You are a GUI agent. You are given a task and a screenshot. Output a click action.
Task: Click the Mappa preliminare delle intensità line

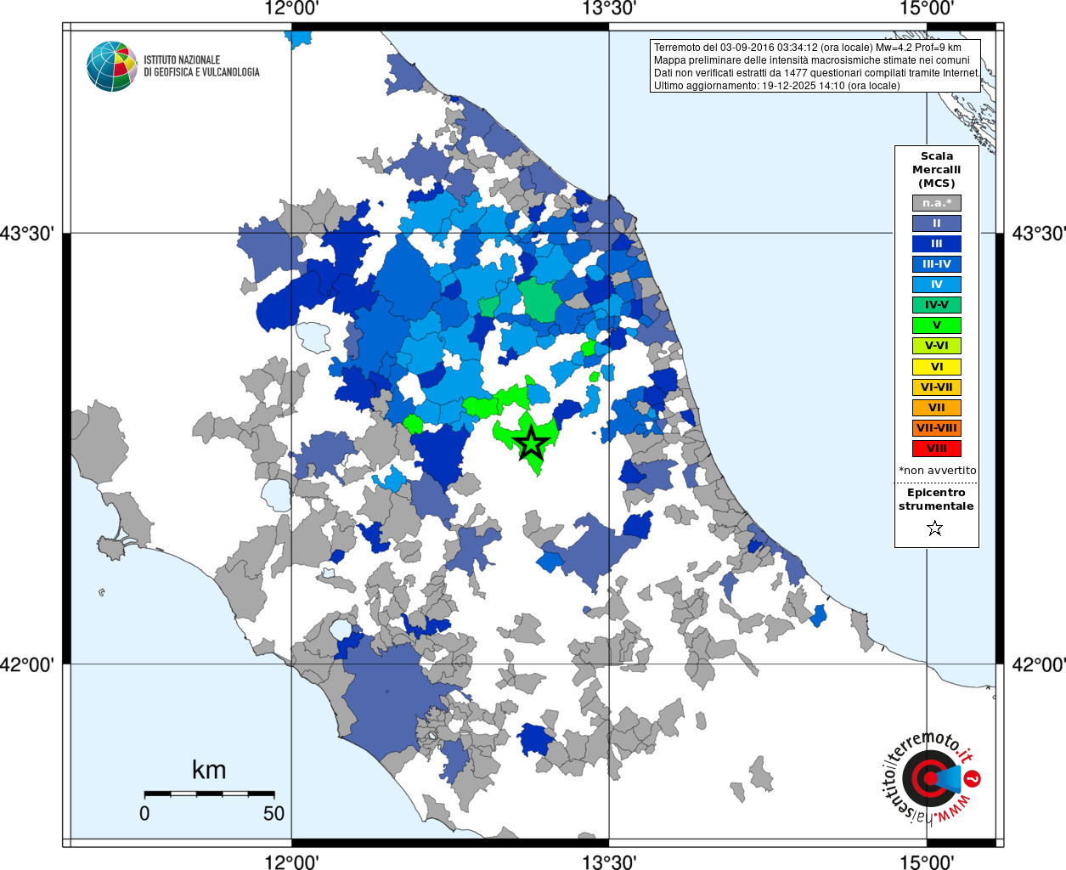pos(812,60)
